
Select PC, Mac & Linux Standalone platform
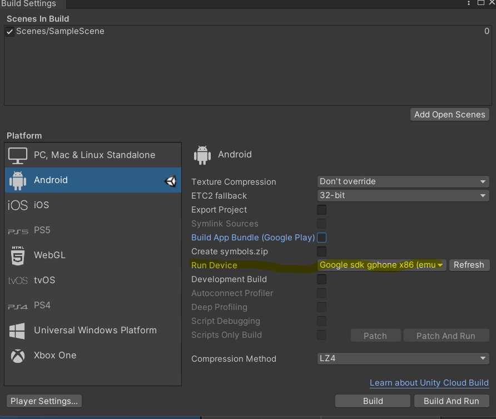(93, 155)
